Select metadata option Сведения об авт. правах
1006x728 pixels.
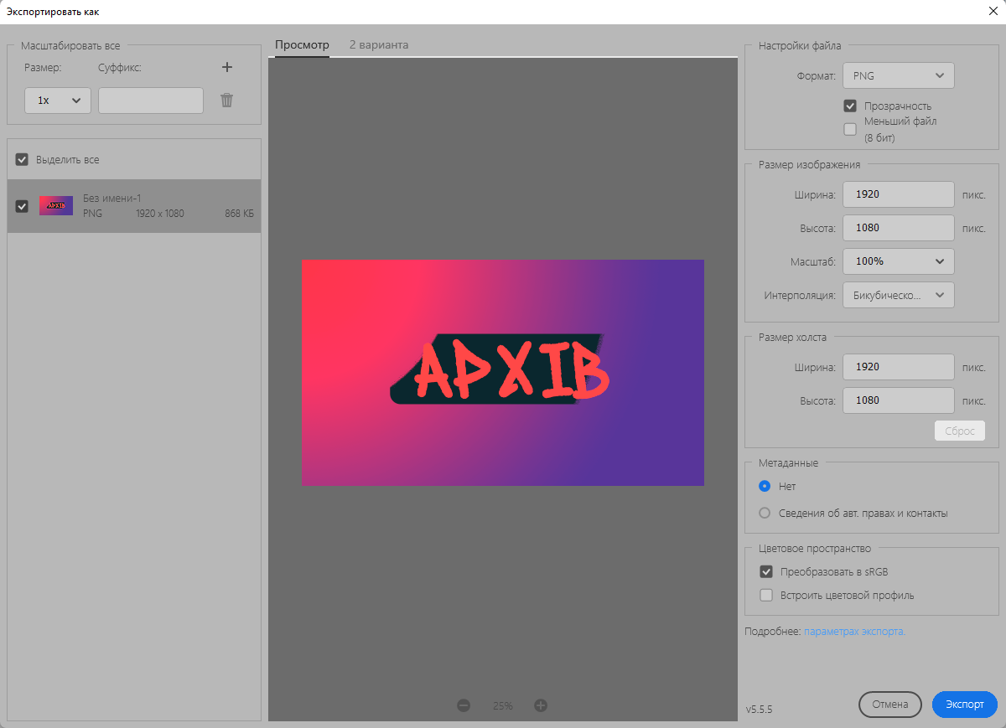pyautogui.click(x=765, y=513)
